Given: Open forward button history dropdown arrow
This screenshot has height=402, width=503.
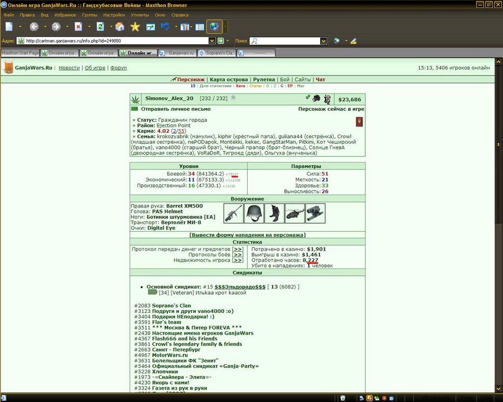Looking at the screenshot, I should (67, 26).
